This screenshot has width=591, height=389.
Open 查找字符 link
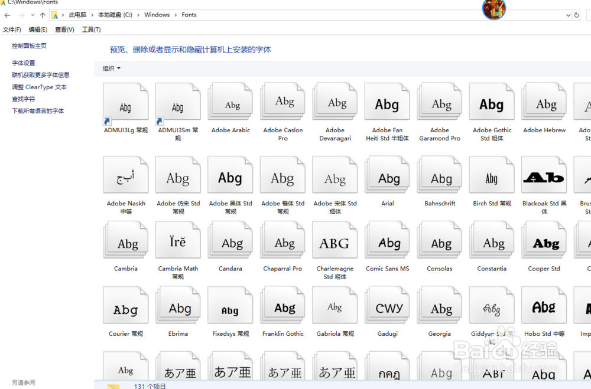tap(24, 99)
